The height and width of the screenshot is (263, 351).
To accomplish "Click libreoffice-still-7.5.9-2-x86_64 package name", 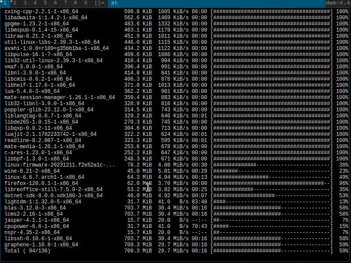I will pyautogui.click(x=54, y=189).
